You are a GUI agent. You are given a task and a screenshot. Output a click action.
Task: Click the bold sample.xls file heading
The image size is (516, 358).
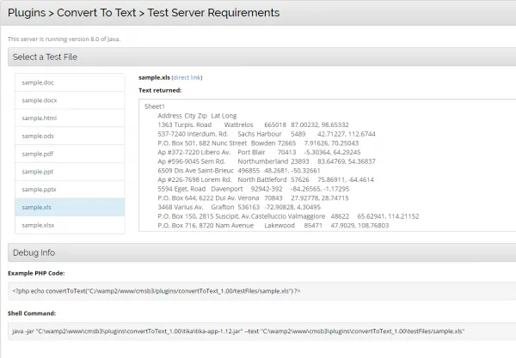(153, 77)
